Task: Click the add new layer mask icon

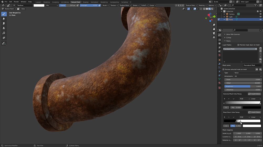Action: (x=260, y=48)
